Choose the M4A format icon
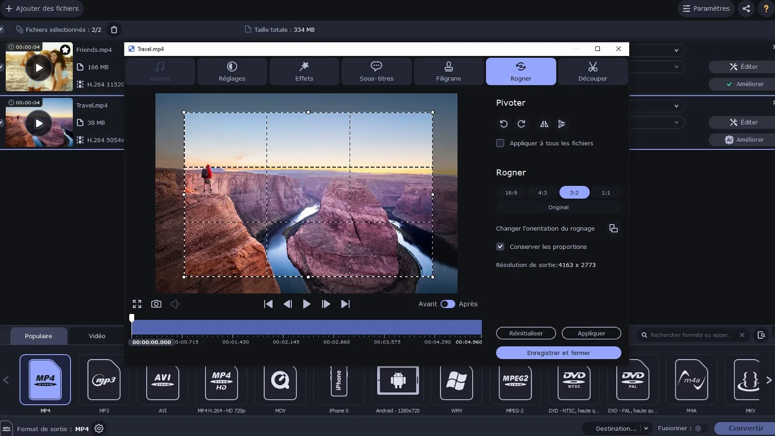 (x=691, y=380)
